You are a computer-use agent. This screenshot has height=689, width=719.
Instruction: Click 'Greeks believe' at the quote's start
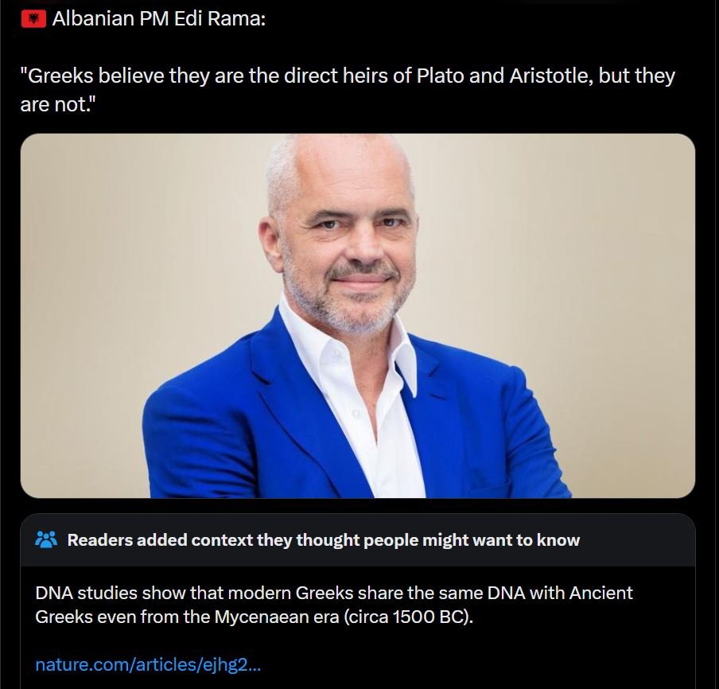pyautogui.click(x=93, y=76)
